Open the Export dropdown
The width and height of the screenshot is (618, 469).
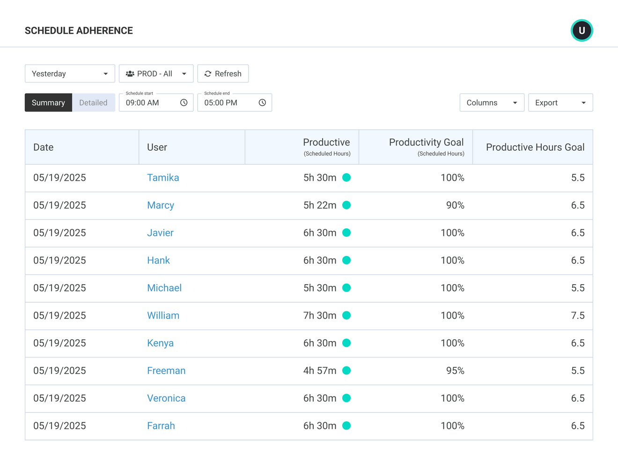pos(560,103)
